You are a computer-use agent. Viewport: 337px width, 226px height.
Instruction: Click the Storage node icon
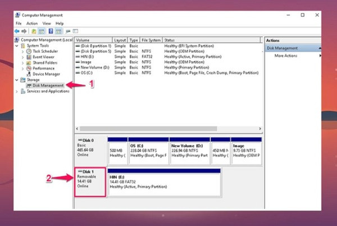pyautogui.click(x=23, y=80)
